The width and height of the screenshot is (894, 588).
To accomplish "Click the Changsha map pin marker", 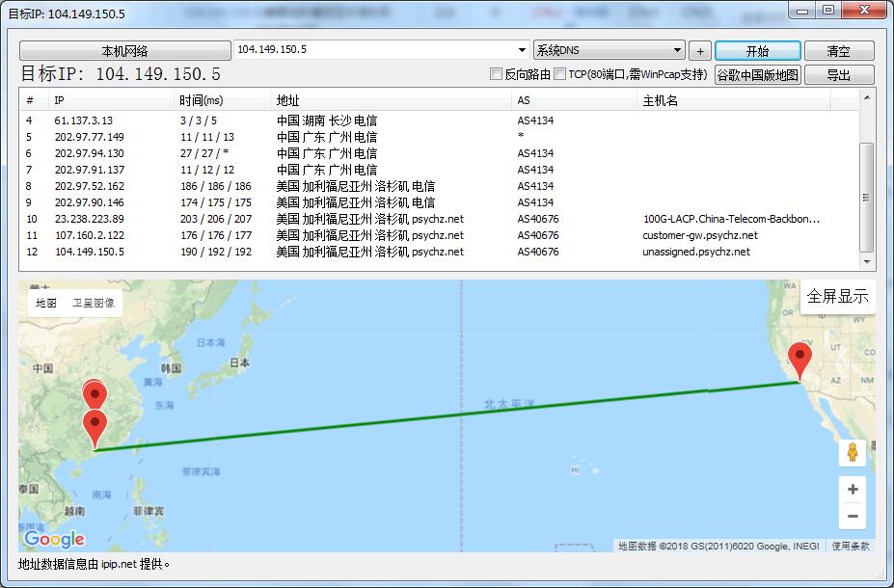I will 95,394.
